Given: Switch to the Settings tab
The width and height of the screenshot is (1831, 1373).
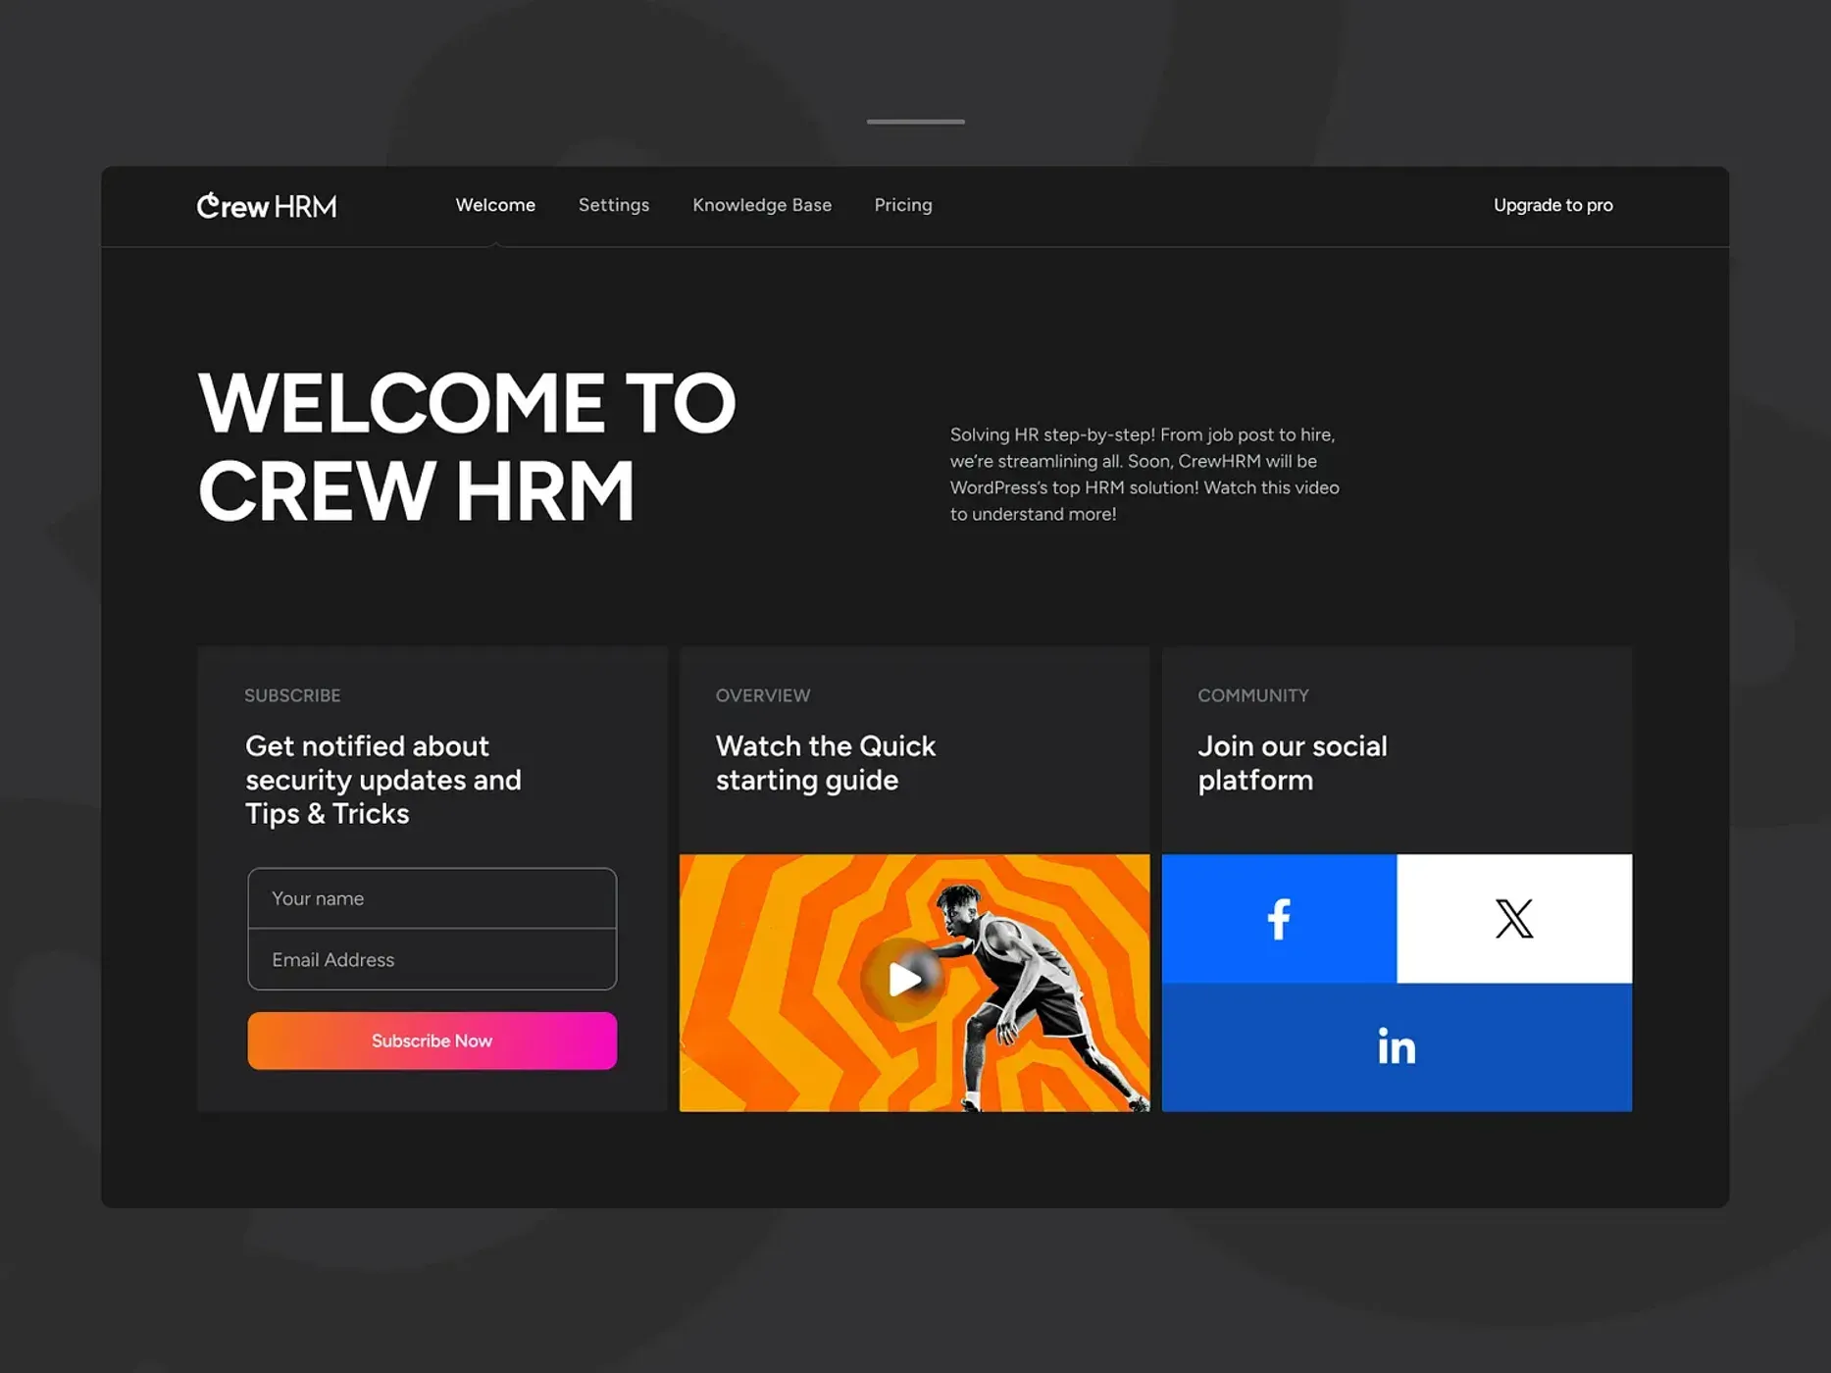Looking at the screenshot, I should (x=614, y=205).
